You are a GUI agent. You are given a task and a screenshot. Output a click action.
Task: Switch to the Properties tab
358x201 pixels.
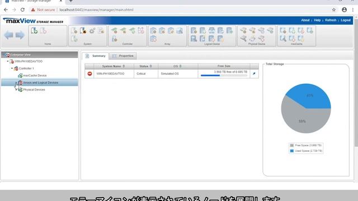click(x=123, y=56)
